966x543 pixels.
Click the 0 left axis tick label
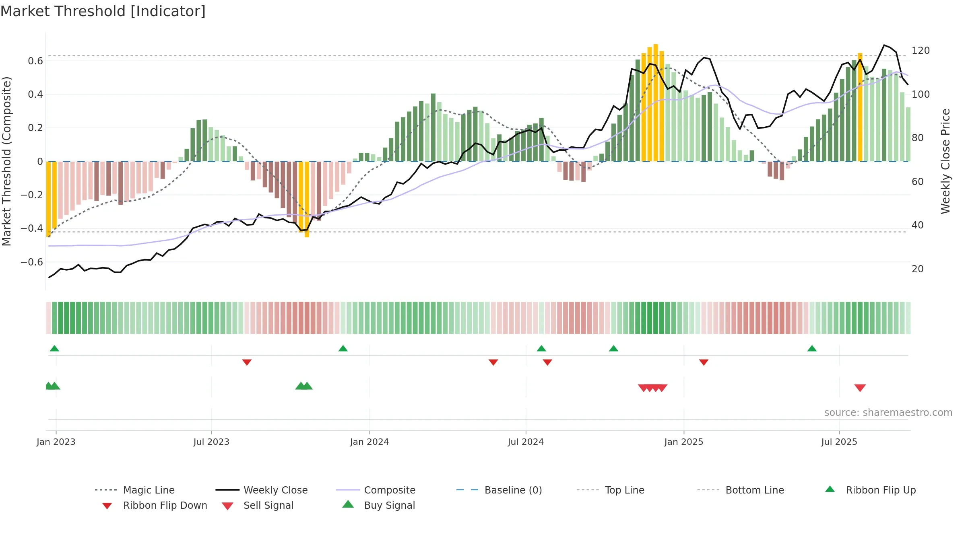[x=40, y=161]
